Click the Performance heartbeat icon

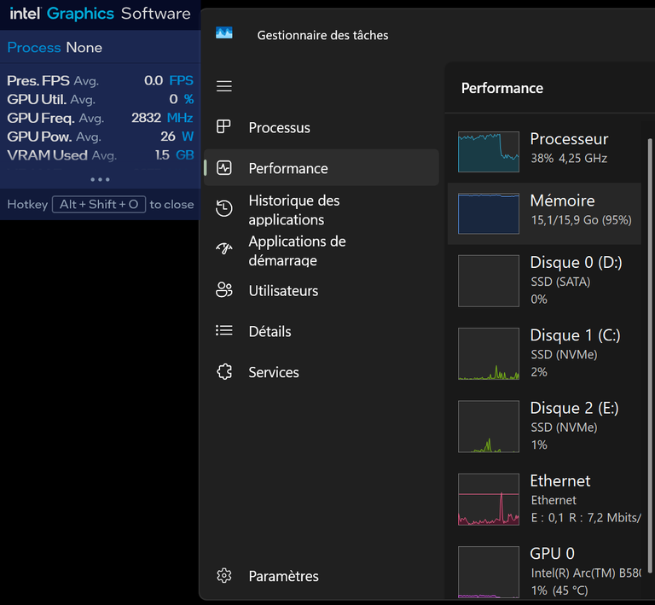point(224,168)
